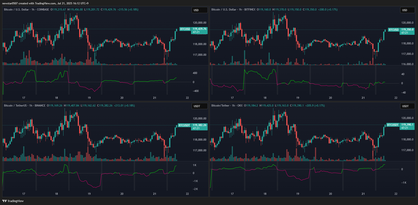Click the 120,000.00 price level on the COINBASE axis
This screenshot has width=418, height=205.
199,23
